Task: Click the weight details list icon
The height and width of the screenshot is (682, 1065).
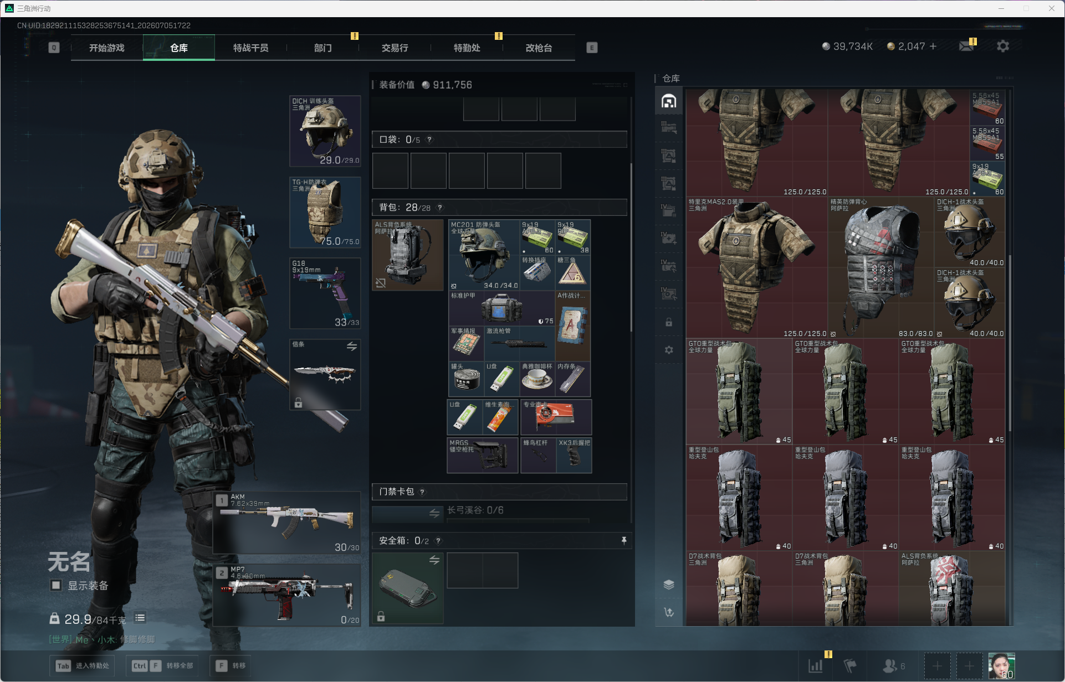Action: point(140,618)
